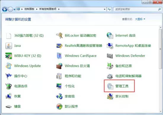Screen dimensions: 163x115
Task: Click the Forward navigation arrow
Action: pos(10,9)
